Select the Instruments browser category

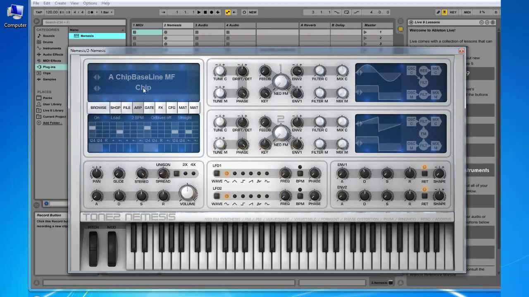52,48
